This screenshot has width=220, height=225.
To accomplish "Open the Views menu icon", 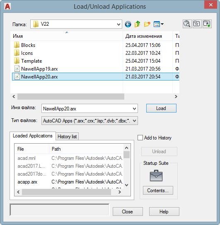I will click(x=158, y=24).
